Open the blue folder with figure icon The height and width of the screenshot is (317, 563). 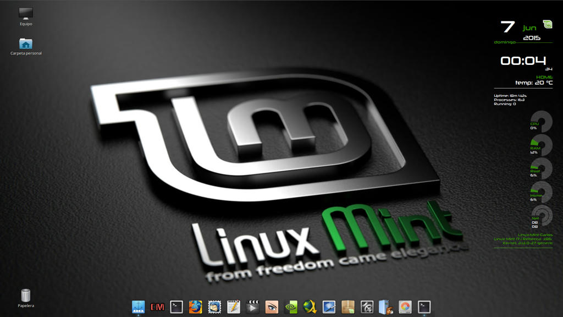(386, 307)
